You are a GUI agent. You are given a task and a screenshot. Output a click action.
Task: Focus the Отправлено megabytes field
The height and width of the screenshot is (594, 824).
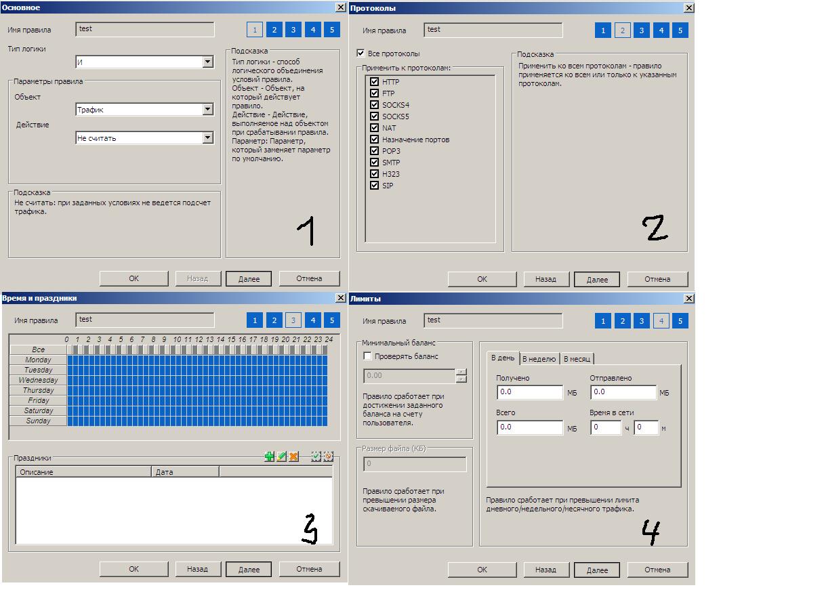click(x=623, y=392)
